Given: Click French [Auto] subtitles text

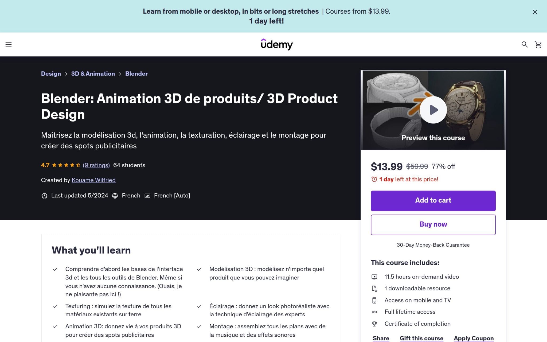Looking at the screenshot, I should coord(172,196).
